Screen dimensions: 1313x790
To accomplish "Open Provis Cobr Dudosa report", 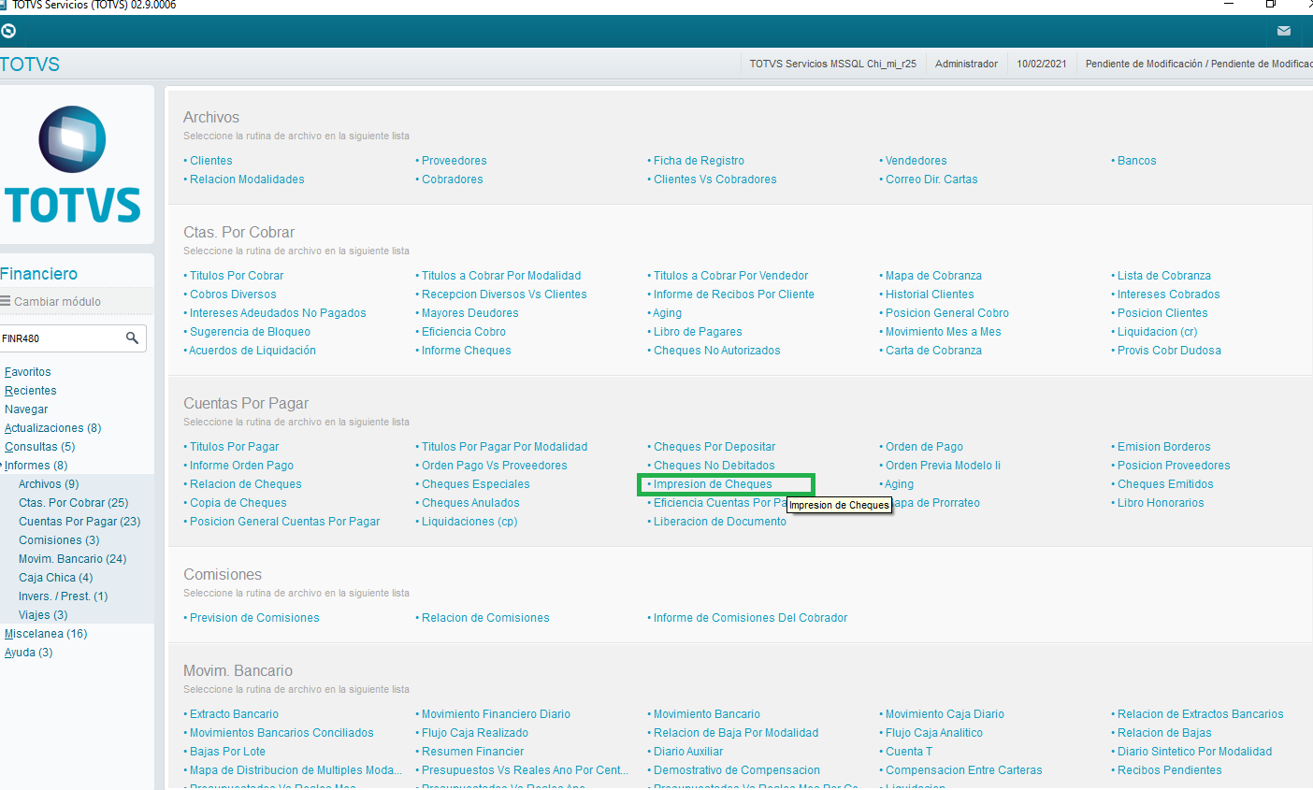I will click(1169, 351).
